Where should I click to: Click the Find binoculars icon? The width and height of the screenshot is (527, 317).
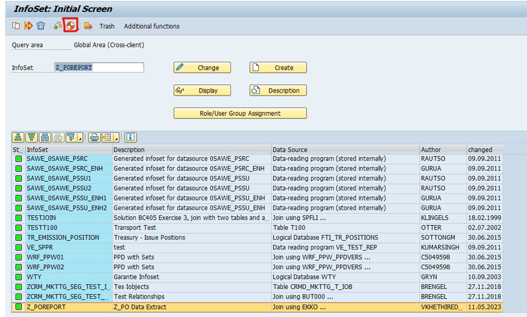click(45, 137)
